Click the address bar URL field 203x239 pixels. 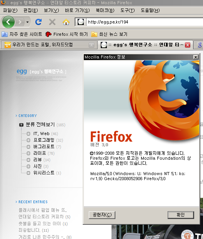(145, 22)
